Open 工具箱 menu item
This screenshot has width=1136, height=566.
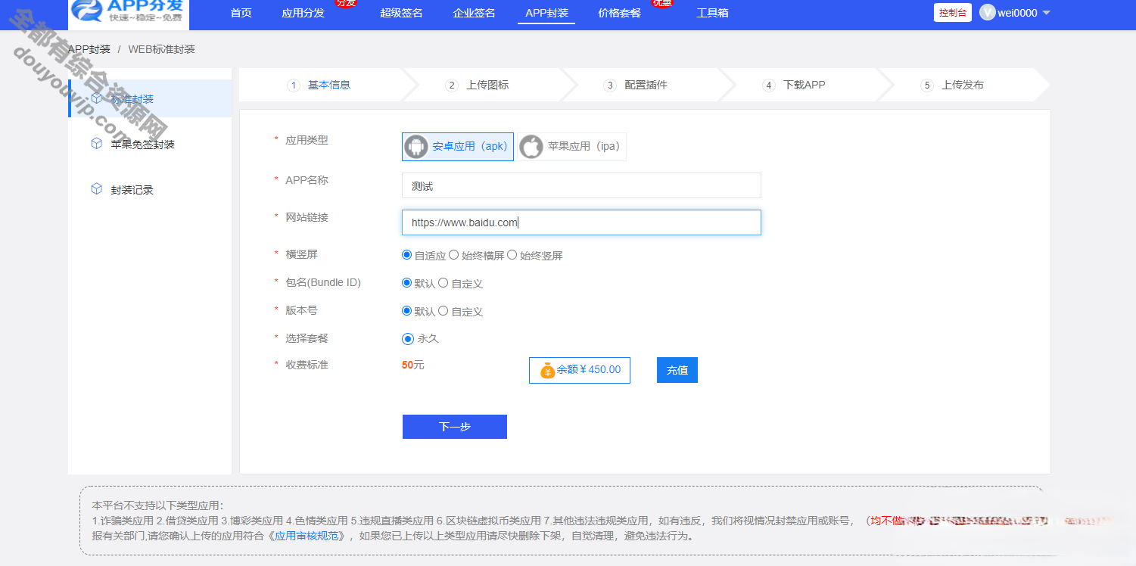[x=712, y=13]
